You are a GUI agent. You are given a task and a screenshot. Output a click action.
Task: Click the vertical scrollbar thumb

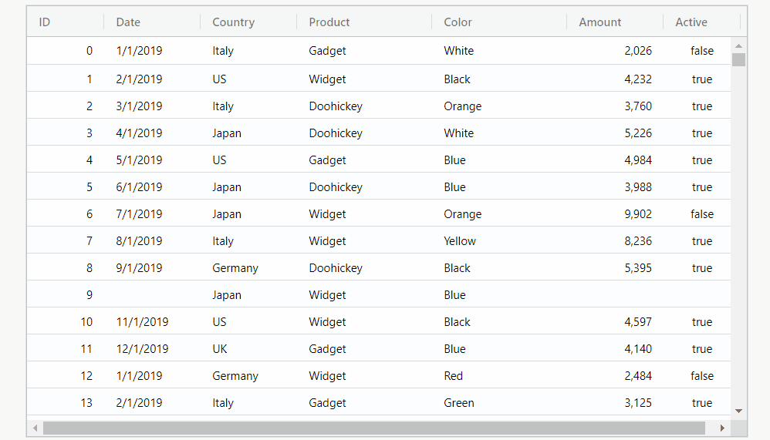(x=738, y=60)
